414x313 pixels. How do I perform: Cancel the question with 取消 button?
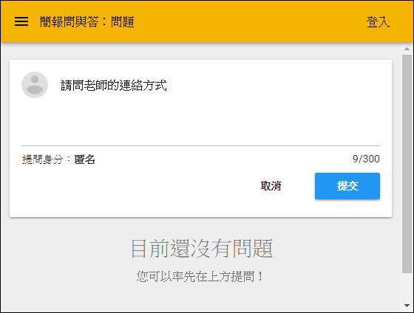[x=271, y=186]
